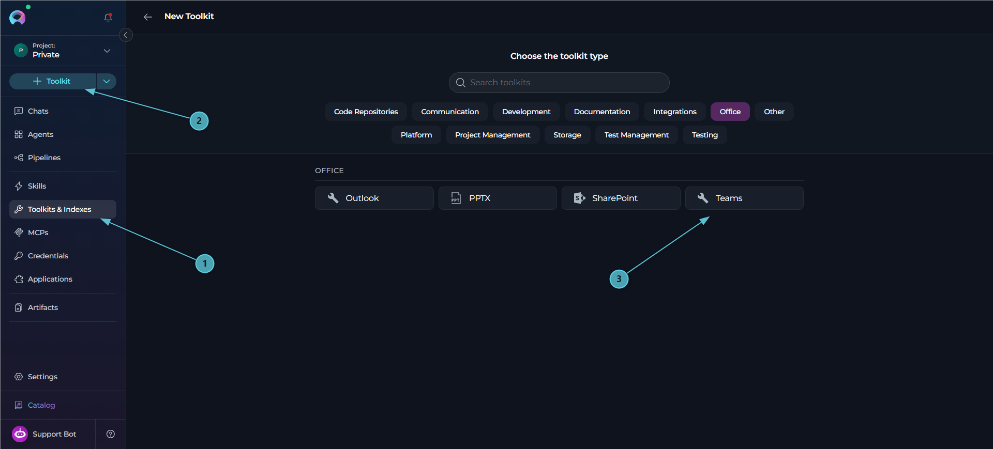Click the Support Bot avatar icon

[x=20, y=434]
